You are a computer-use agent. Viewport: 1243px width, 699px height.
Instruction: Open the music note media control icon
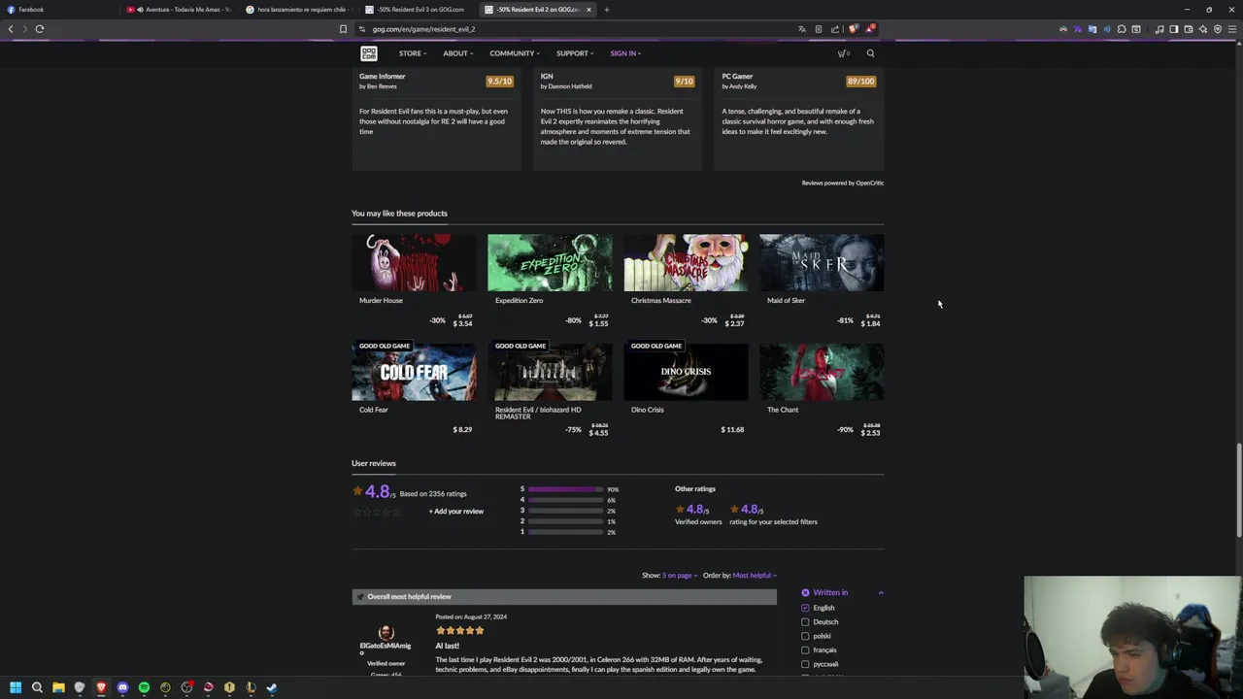click(1159, 29)
